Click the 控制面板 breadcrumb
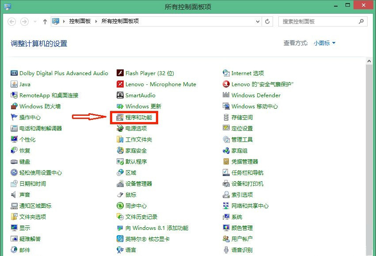The height and width of the screenshot is (256, 376). 80,21
